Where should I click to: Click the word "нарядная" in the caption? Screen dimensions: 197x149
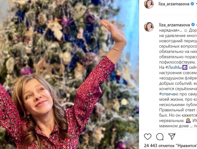[x=167, y=31]
